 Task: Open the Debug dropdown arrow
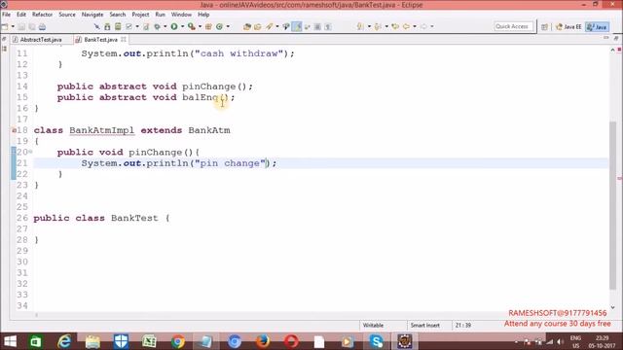165,26
